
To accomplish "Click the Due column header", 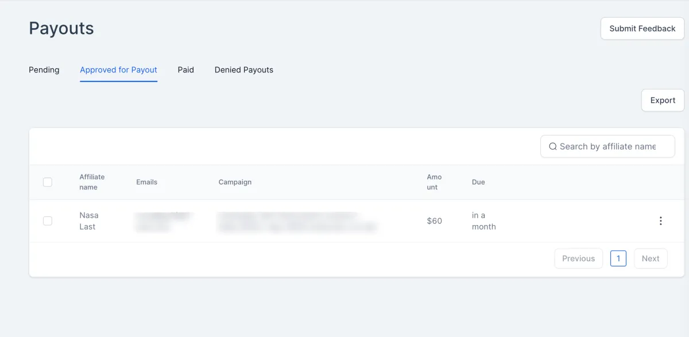I will click(478, 182).
